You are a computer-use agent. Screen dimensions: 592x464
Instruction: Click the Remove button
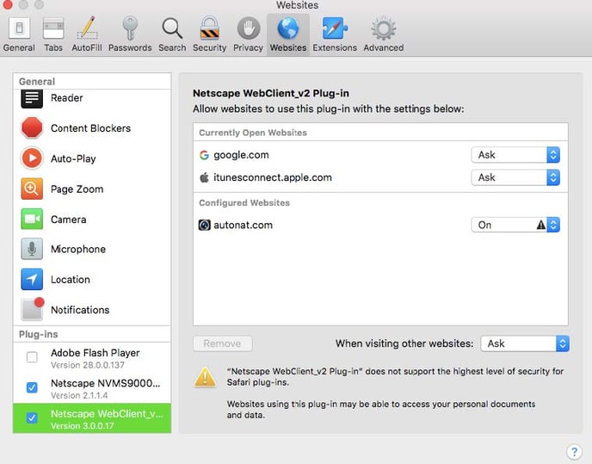tap(222, 343)
